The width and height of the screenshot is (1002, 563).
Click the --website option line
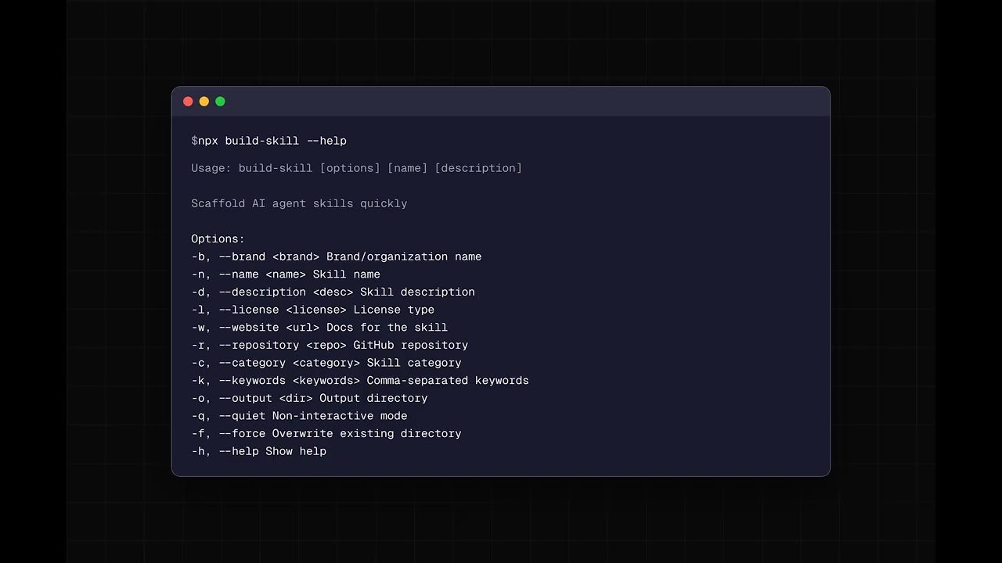pos(312,328)
